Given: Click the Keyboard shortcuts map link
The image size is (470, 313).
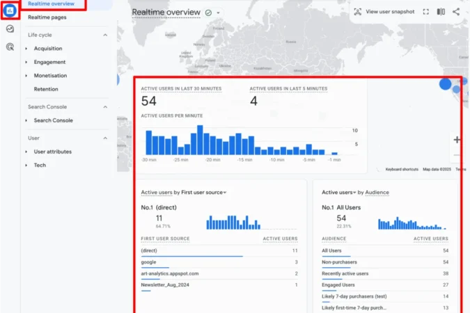Looking at the screenshot, I should [402, 169].
